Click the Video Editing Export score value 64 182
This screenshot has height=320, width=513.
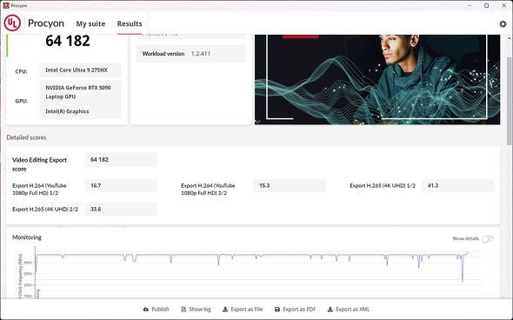[x=121, y=160]
